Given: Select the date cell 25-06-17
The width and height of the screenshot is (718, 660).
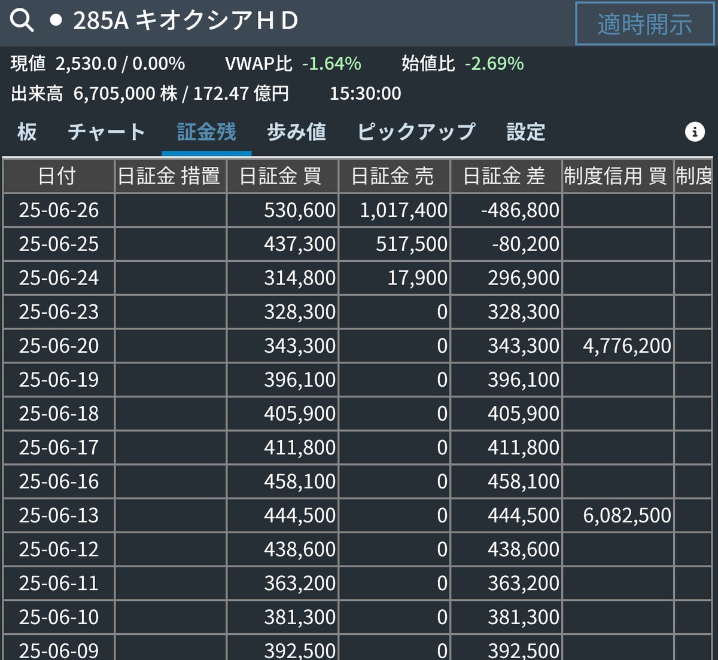Looking at the screenshot, I should [x=59, y=447].
